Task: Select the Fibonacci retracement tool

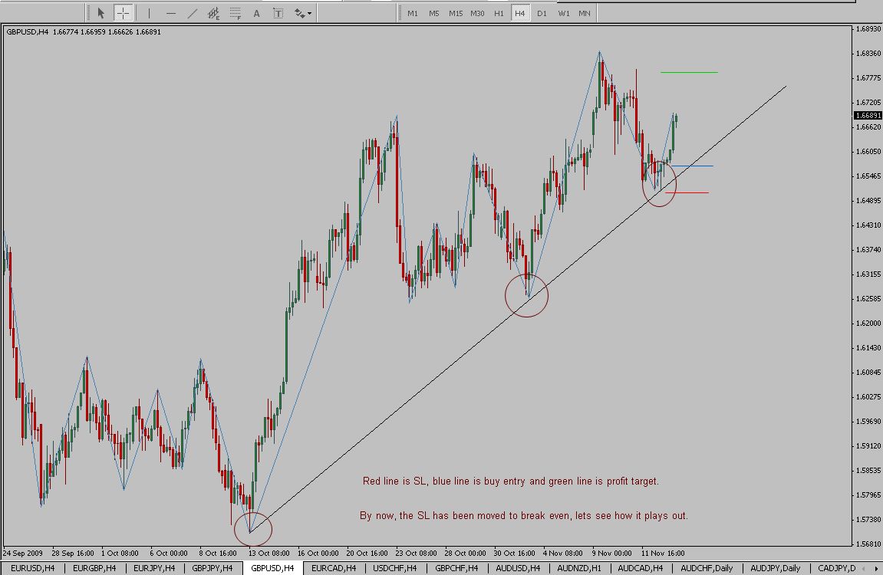Action: tap(236, 13)
